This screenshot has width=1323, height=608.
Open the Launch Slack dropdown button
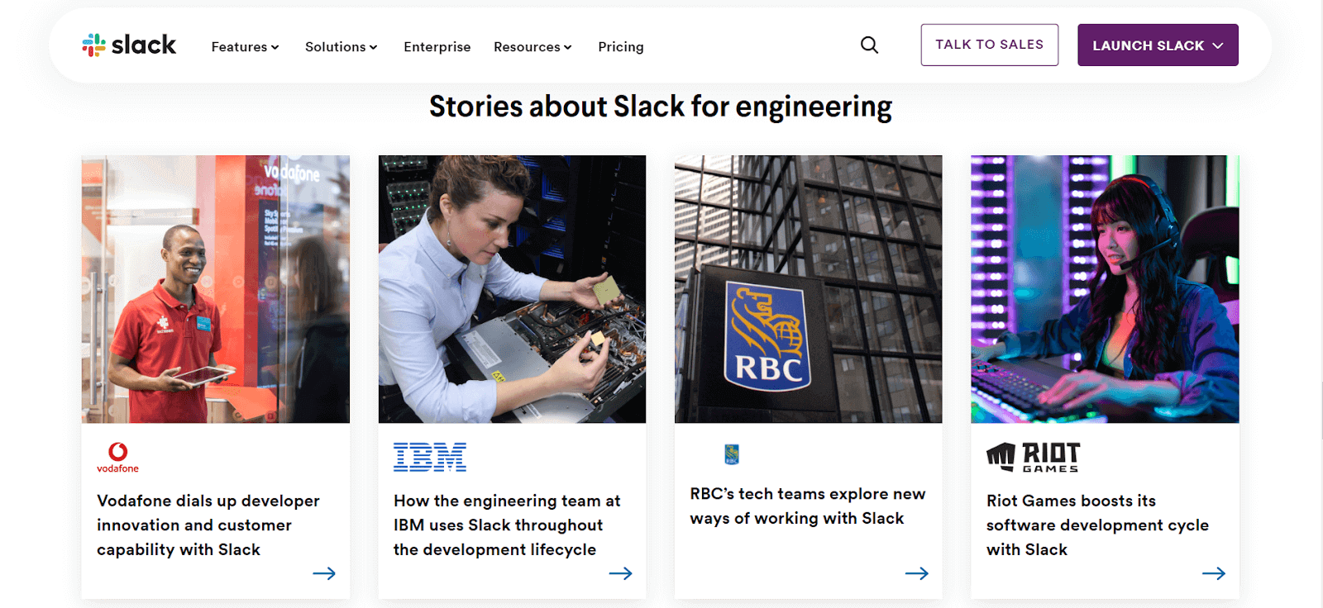pos(1157,45)
